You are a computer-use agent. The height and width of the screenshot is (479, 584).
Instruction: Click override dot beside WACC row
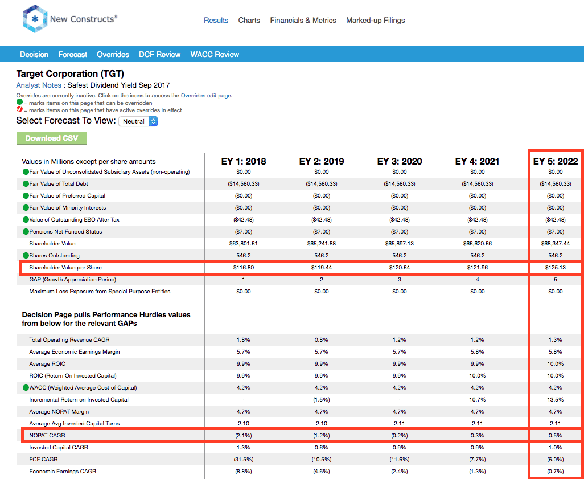tap(26, 388)
